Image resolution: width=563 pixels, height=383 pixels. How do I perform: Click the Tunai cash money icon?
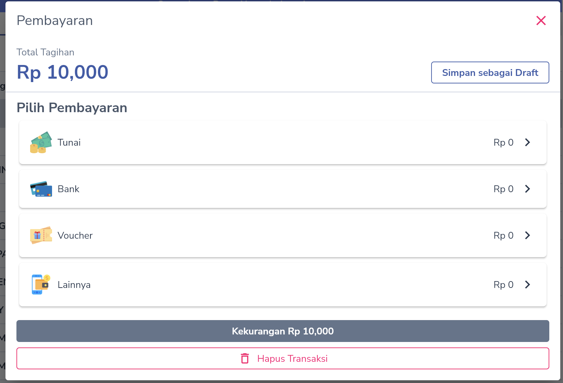[41, 142]
